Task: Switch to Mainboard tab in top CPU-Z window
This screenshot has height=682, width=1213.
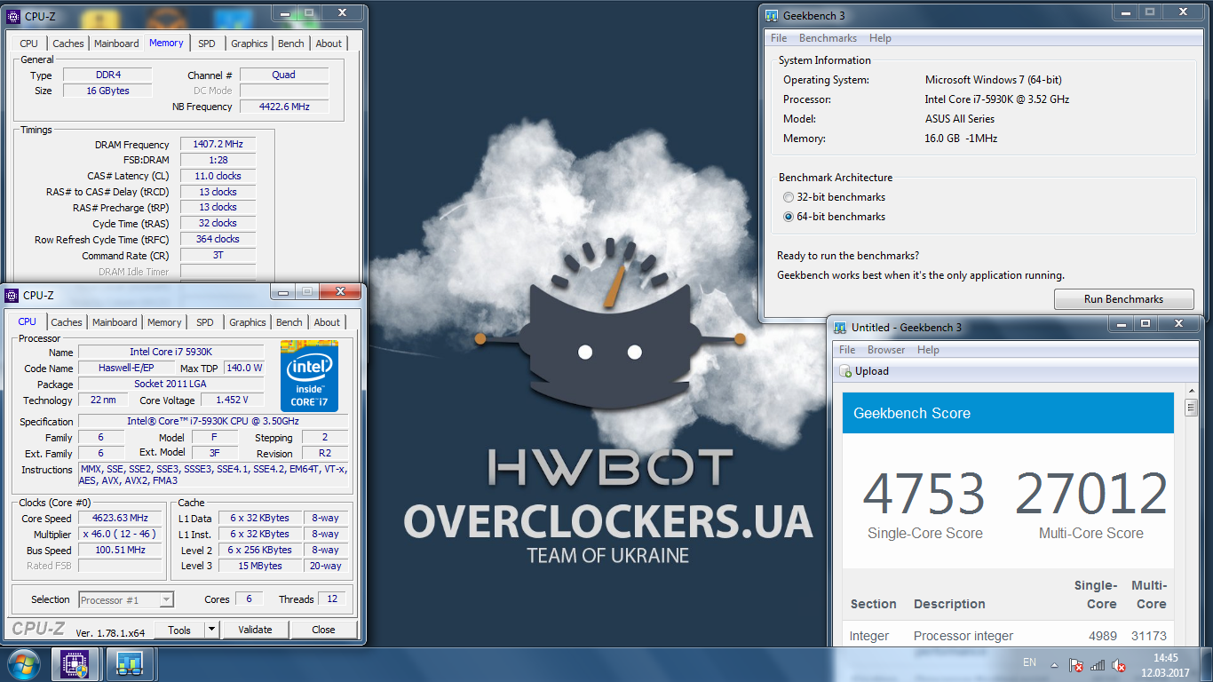Action: coord(116,44)
